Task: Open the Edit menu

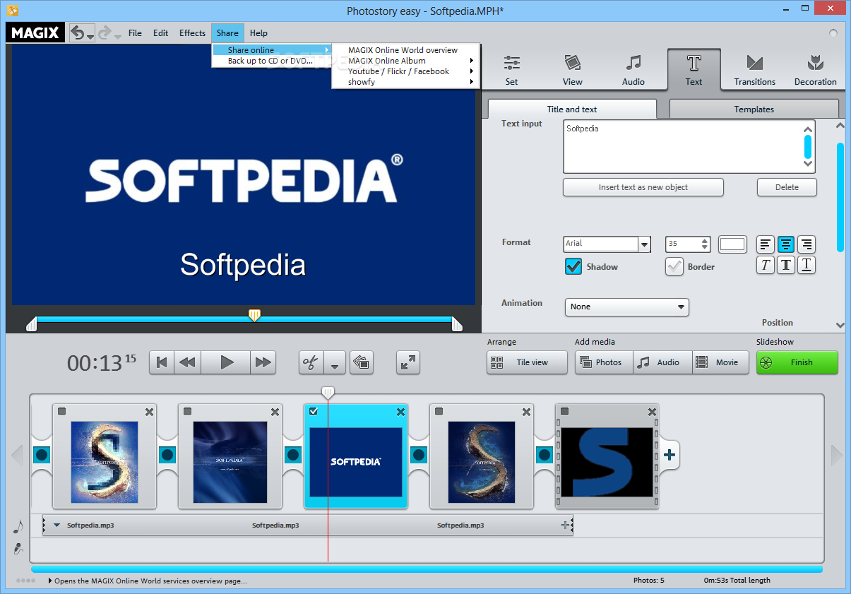Action: coord(160,32)
